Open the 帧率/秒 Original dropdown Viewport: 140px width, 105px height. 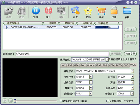click(91, 88)
